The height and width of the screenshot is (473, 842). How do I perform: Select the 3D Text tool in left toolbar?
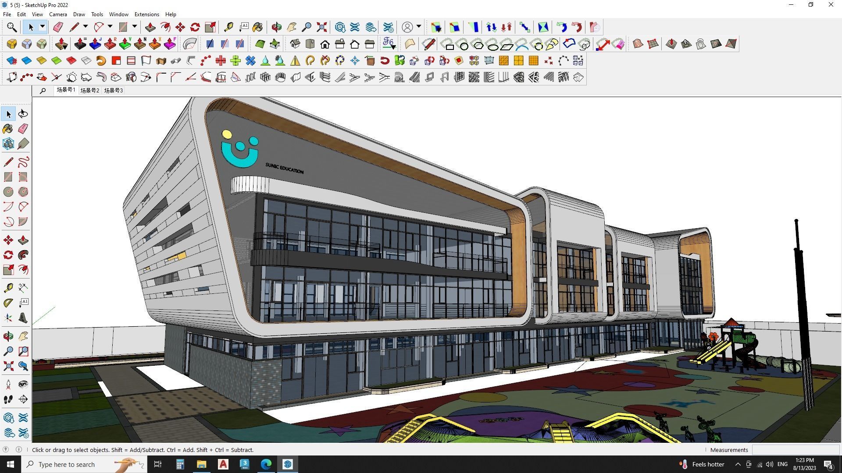pyautogui.click(x=23, y=318)
